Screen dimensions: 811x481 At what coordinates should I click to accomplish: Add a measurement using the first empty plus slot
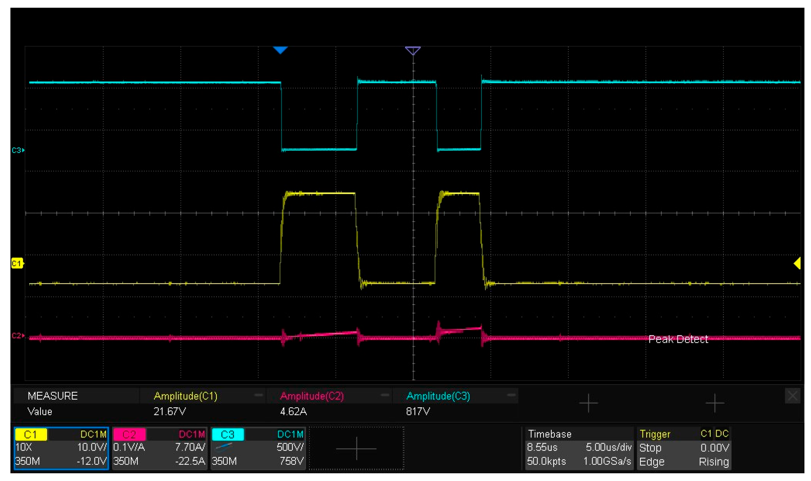click(x=588, y=403)
